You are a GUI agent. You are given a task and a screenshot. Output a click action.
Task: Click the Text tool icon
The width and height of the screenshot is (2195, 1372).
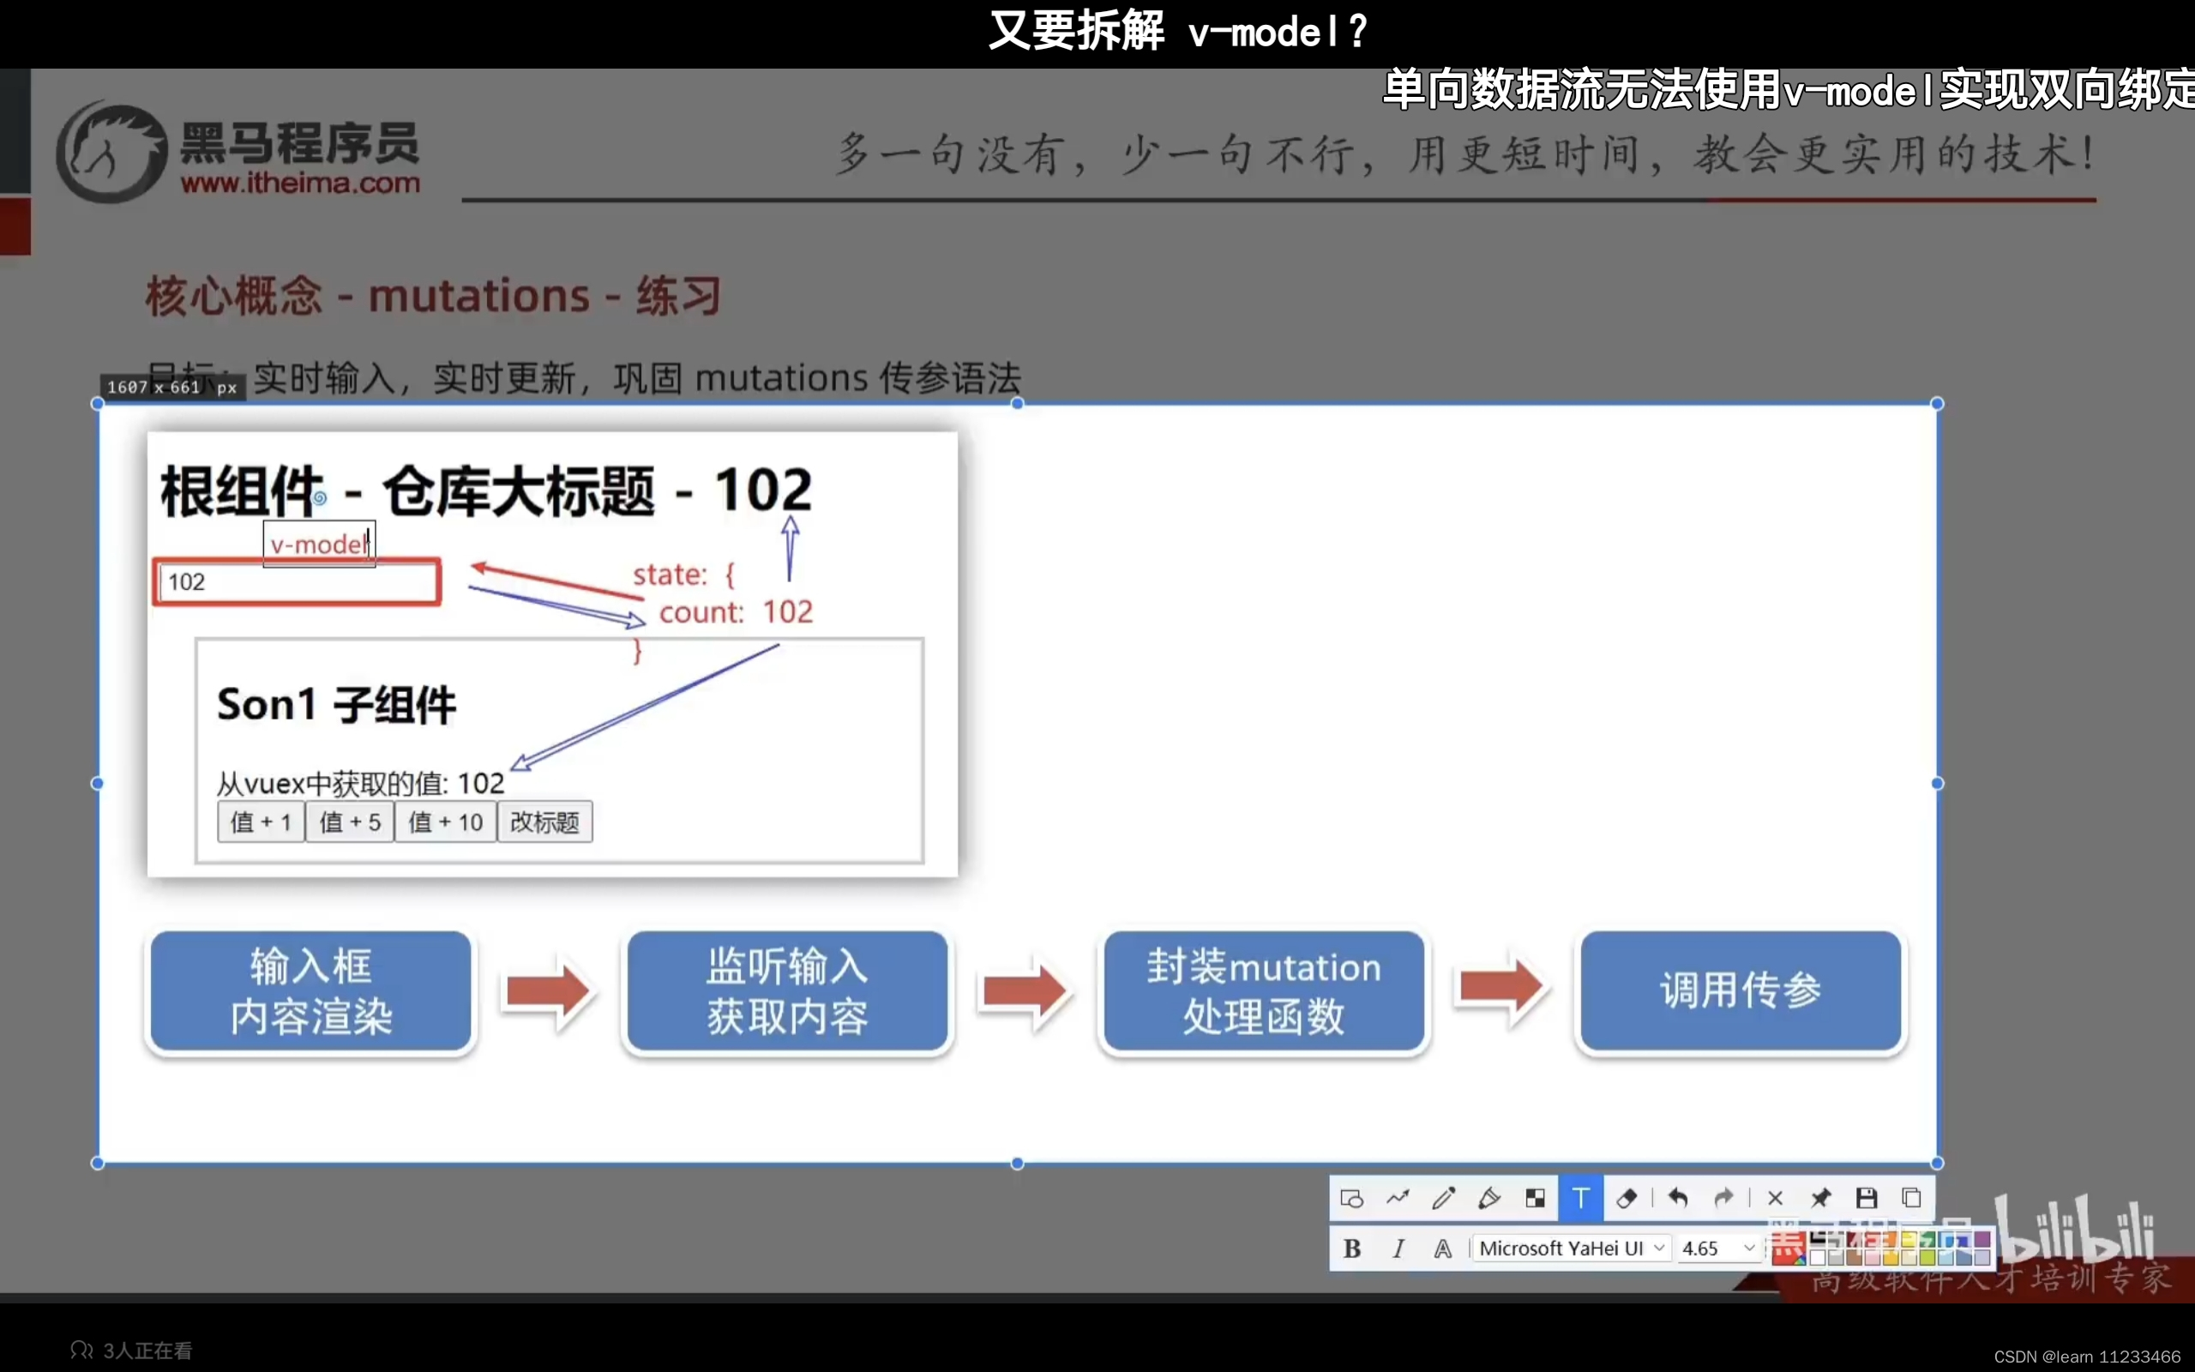pyautogui.click(x=1581, y=1199)
